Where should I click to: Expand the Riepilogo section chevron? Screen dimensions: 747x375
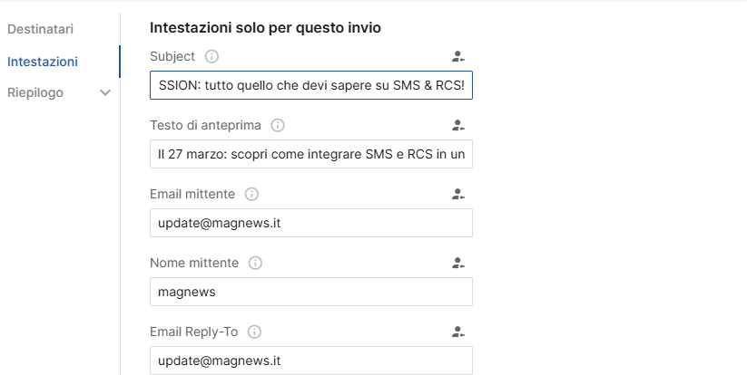coord(105,92)
